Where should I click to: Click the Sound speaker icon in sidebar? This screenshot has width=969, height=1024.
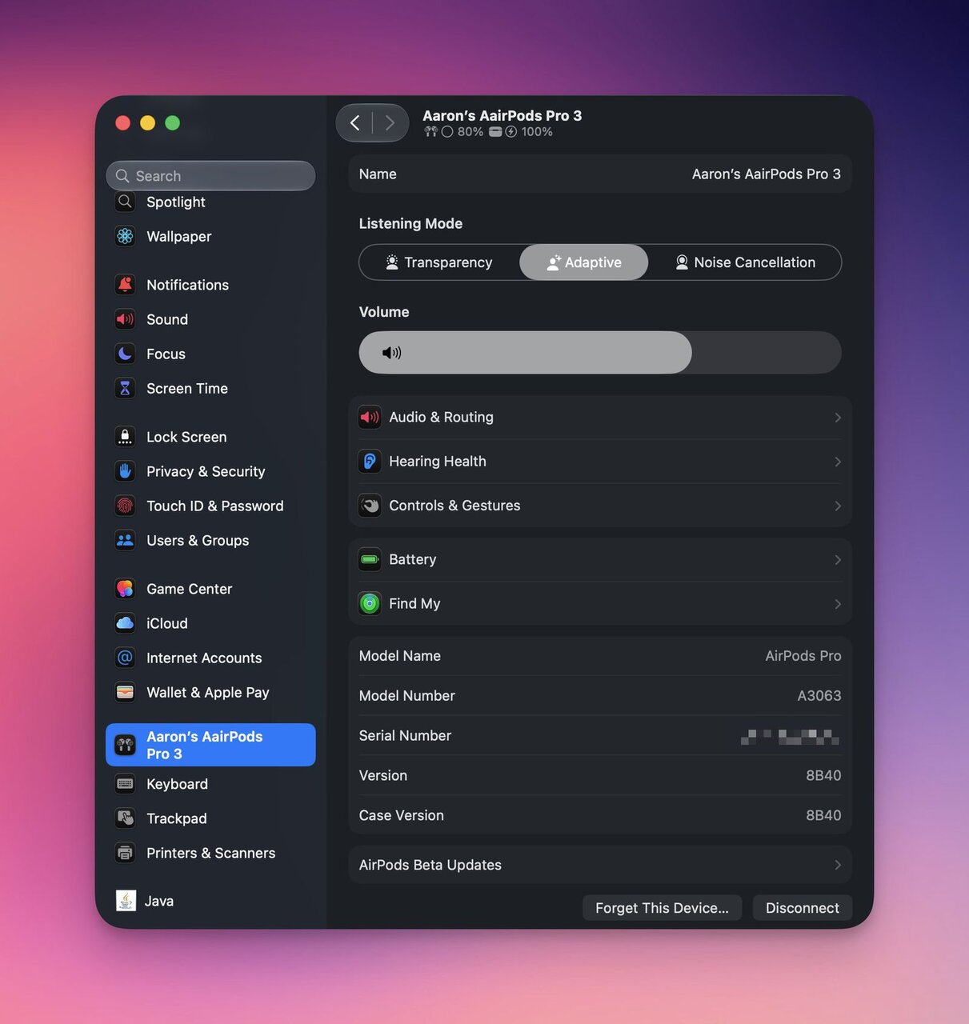125,319
